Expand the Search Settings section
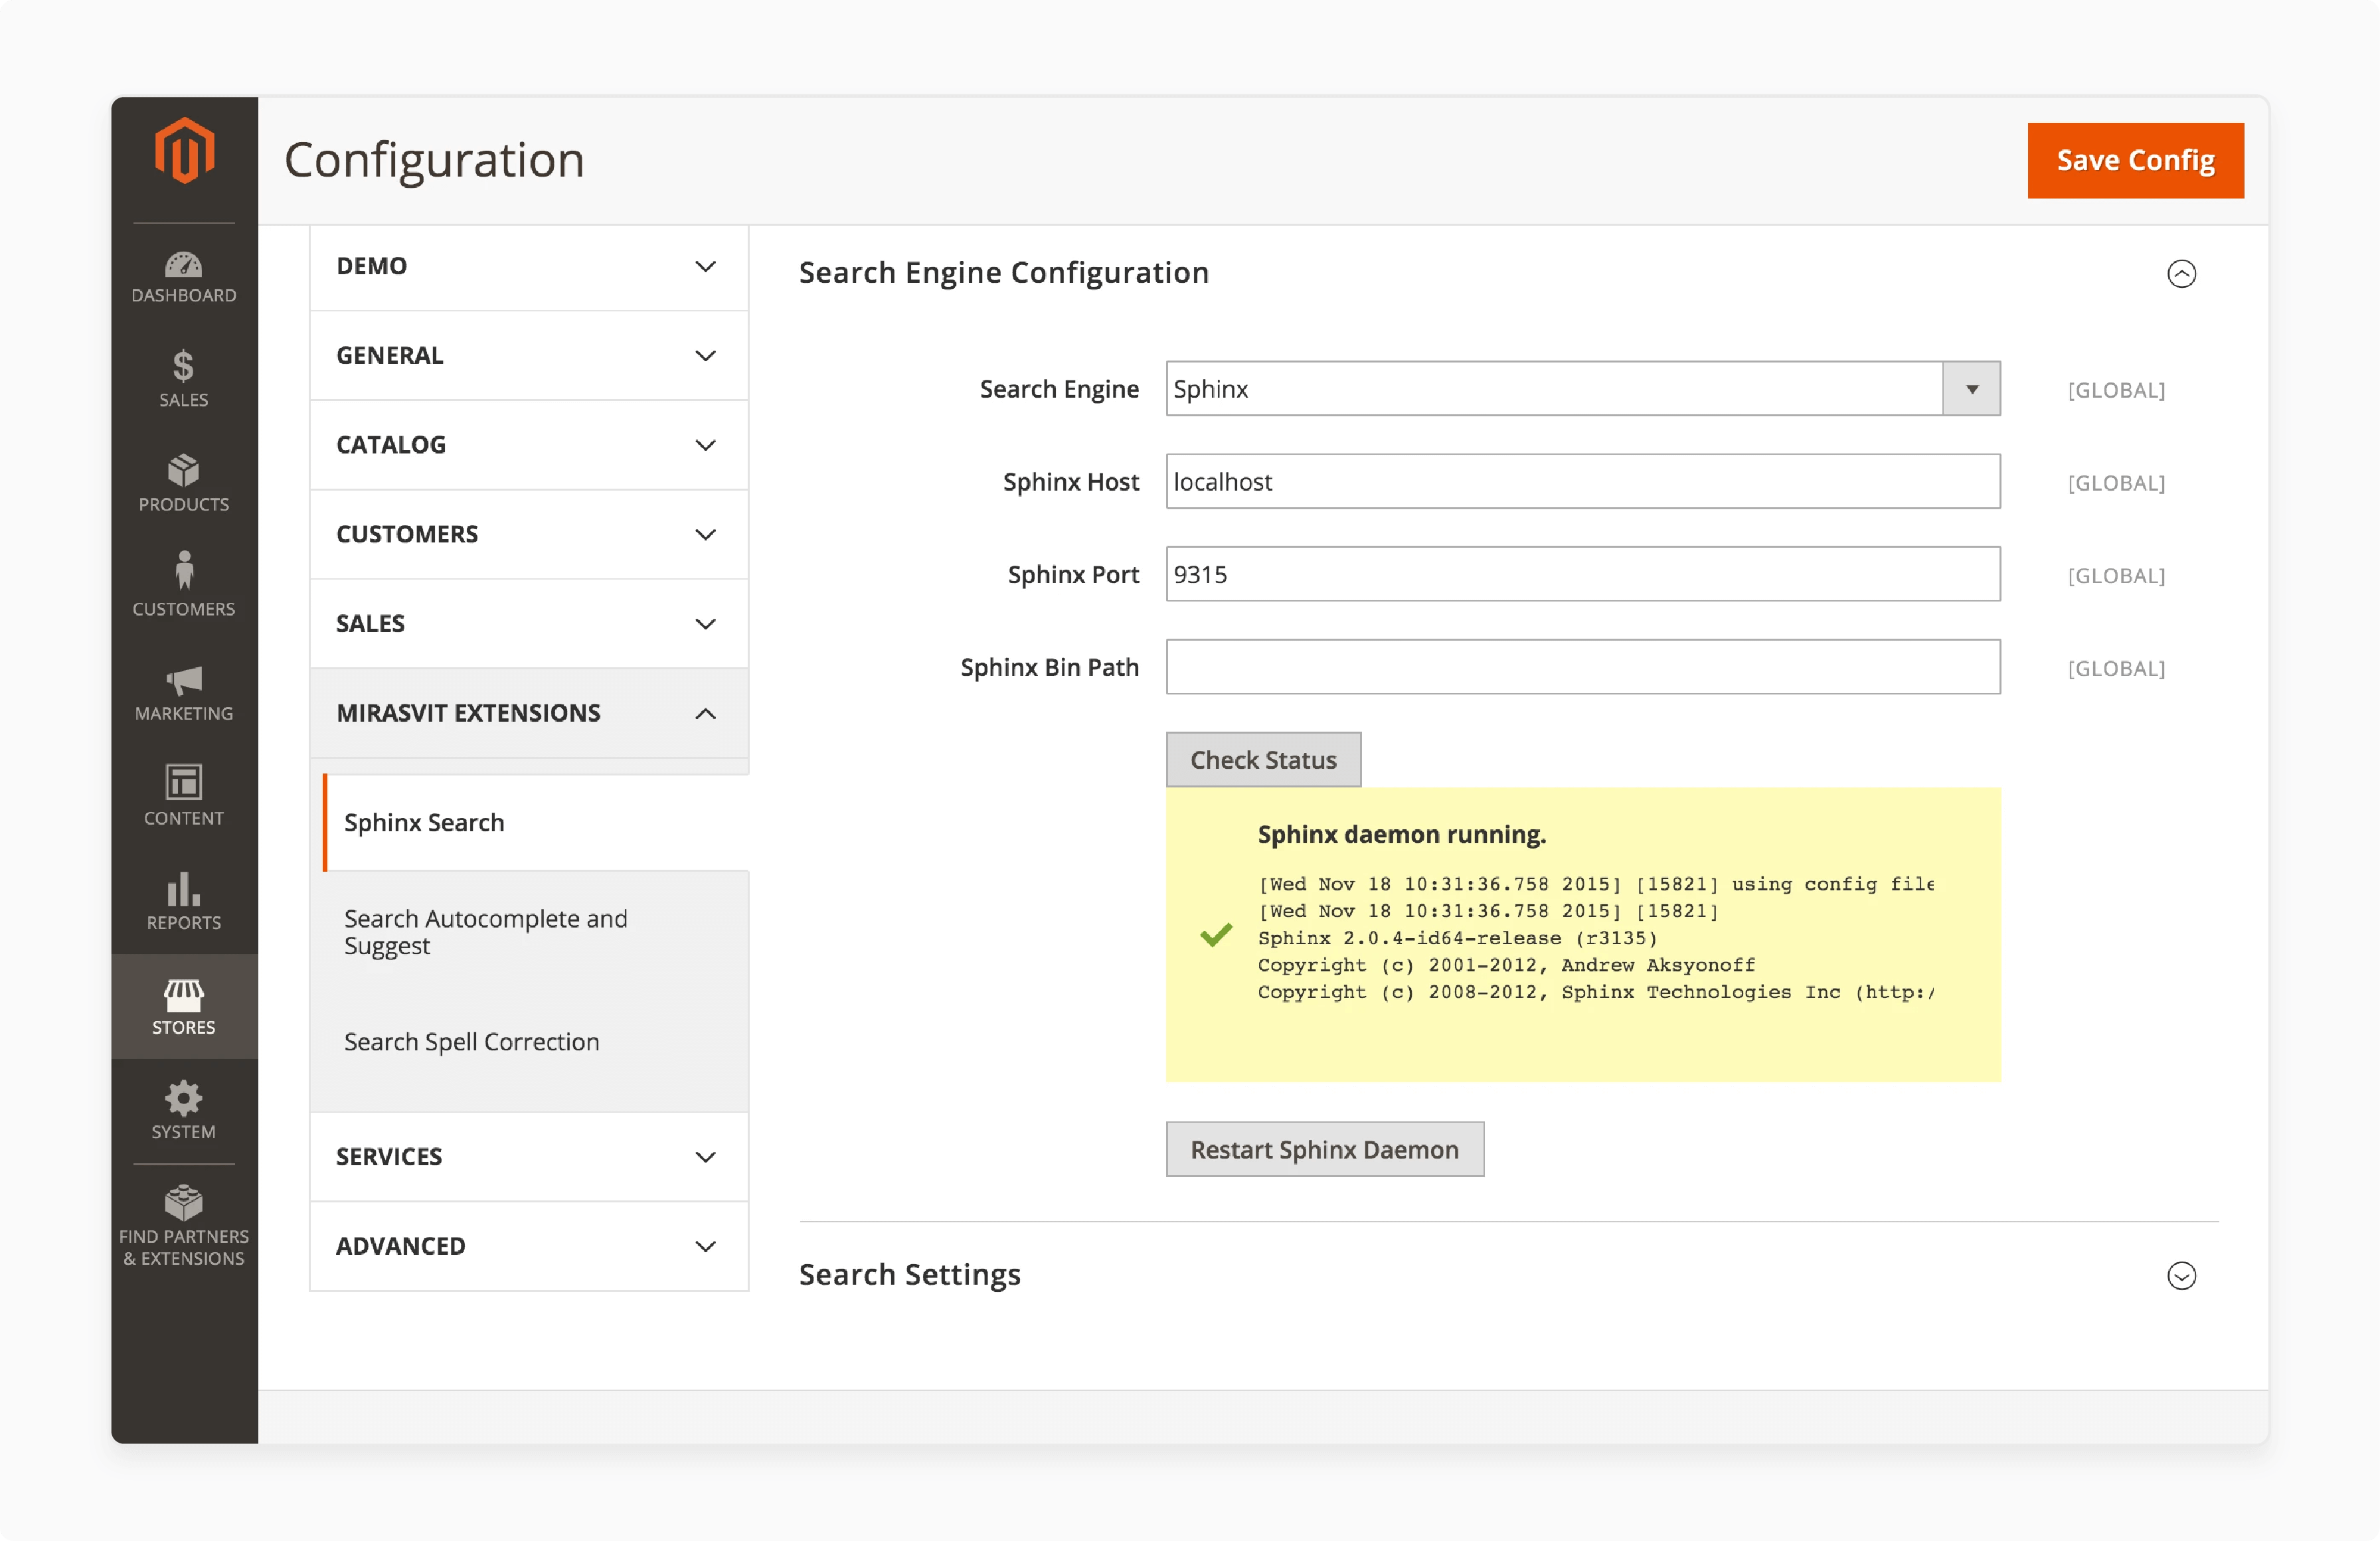The height and width of the screenshot is (1541, 2380). 2181,1275
